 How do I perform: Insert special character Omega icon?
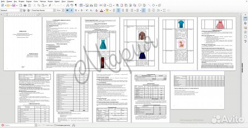(111, 5)
